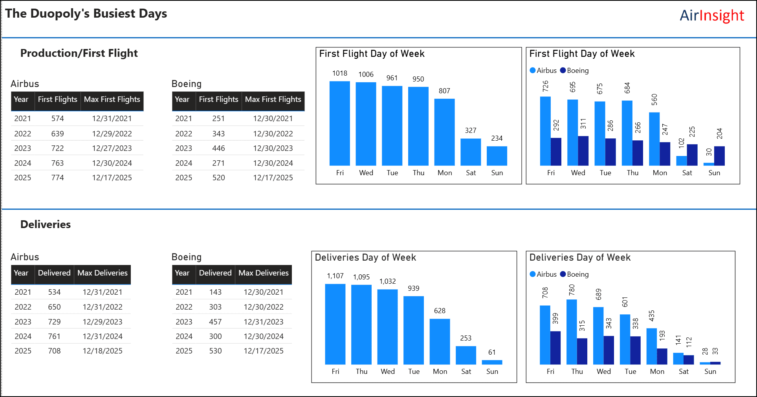Click the Boeing Sat first flight bar labeled 225

(692, 155)
